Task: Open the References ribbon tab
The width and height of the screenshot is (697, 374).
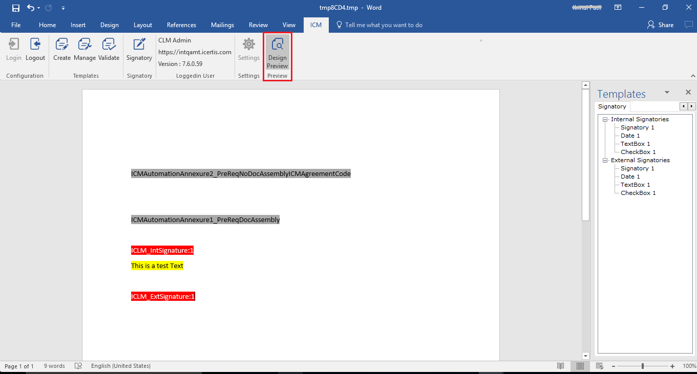Action: (181, 25)
